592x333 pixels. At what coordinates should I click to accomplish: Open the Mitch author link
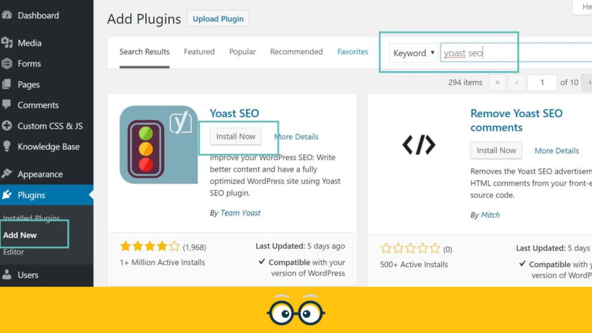(490, 215)
